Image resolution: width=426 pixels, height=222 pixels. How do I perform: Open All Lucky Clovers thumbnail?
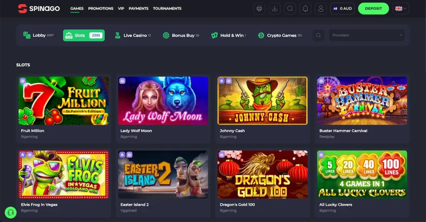point(362,175)
